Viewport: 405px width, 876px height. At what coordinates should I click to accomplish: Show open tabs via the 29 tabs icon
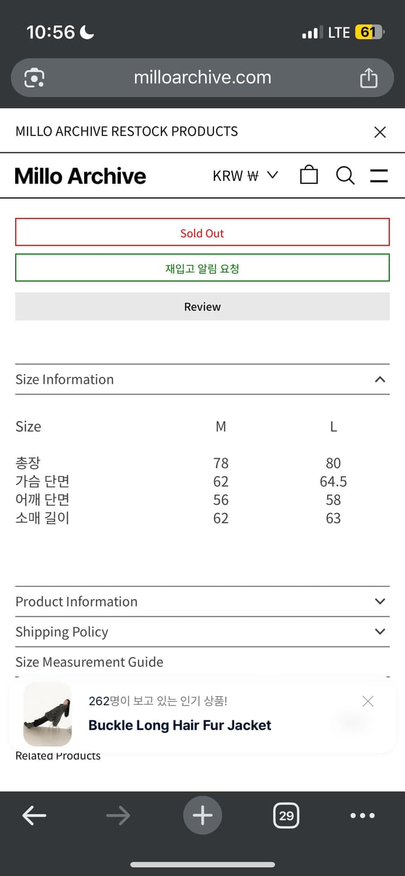[x=286, y=815]
